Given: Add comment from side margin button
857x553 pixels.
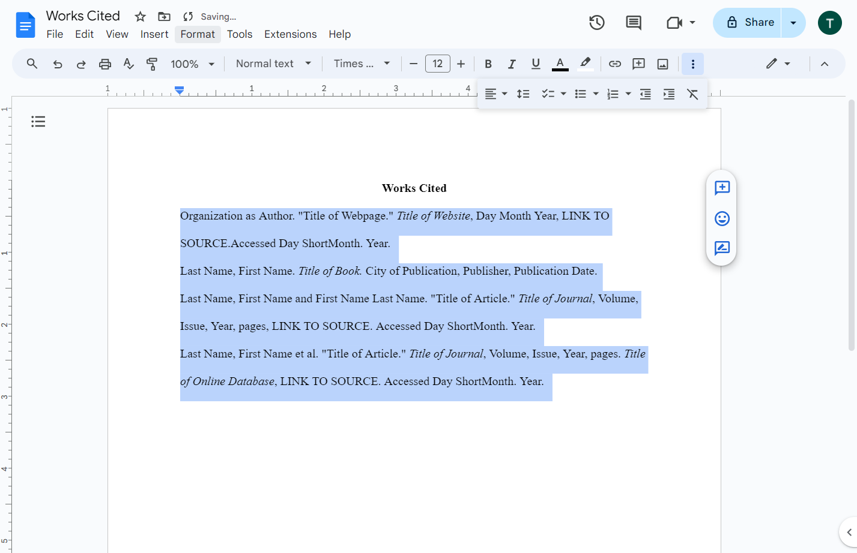Looking at the screenshot, I should 722,188.
